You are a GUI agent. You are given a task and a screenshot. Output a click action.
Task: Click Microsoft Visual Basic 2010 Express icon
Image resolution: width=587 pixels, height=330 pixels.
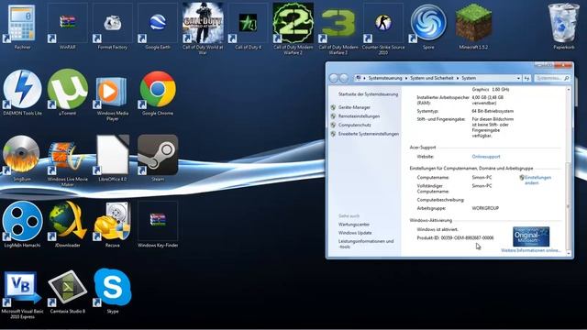point(22,288)
